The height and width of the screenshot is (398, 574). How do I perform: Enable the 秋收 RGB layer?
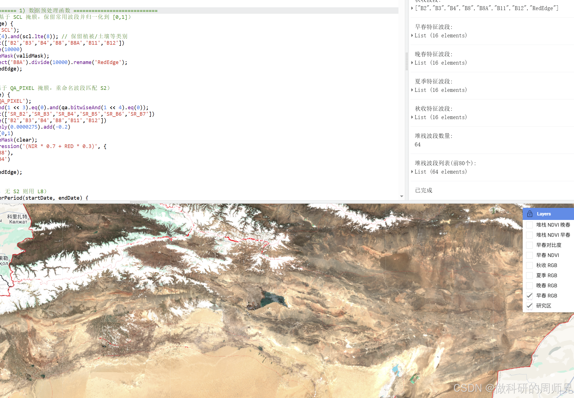point(530,265)
